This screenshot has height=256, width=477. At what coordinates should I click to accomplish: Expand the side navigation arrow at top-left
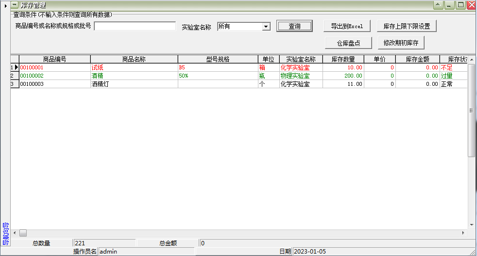click(5, 6)
